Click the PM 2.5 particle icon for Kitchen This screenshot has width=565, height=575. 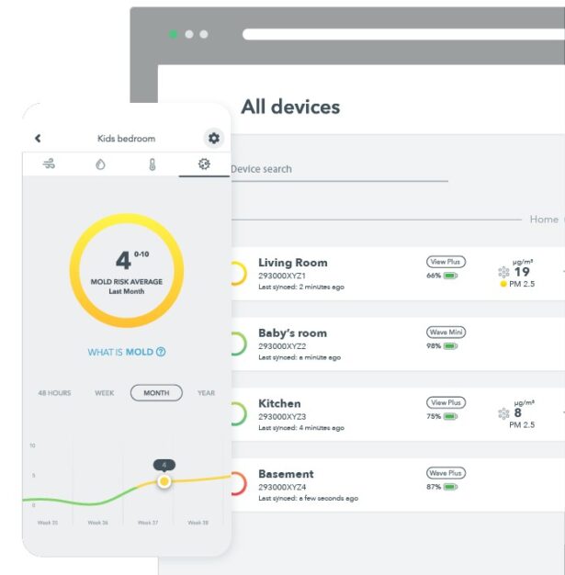click(x=503, y=413)
